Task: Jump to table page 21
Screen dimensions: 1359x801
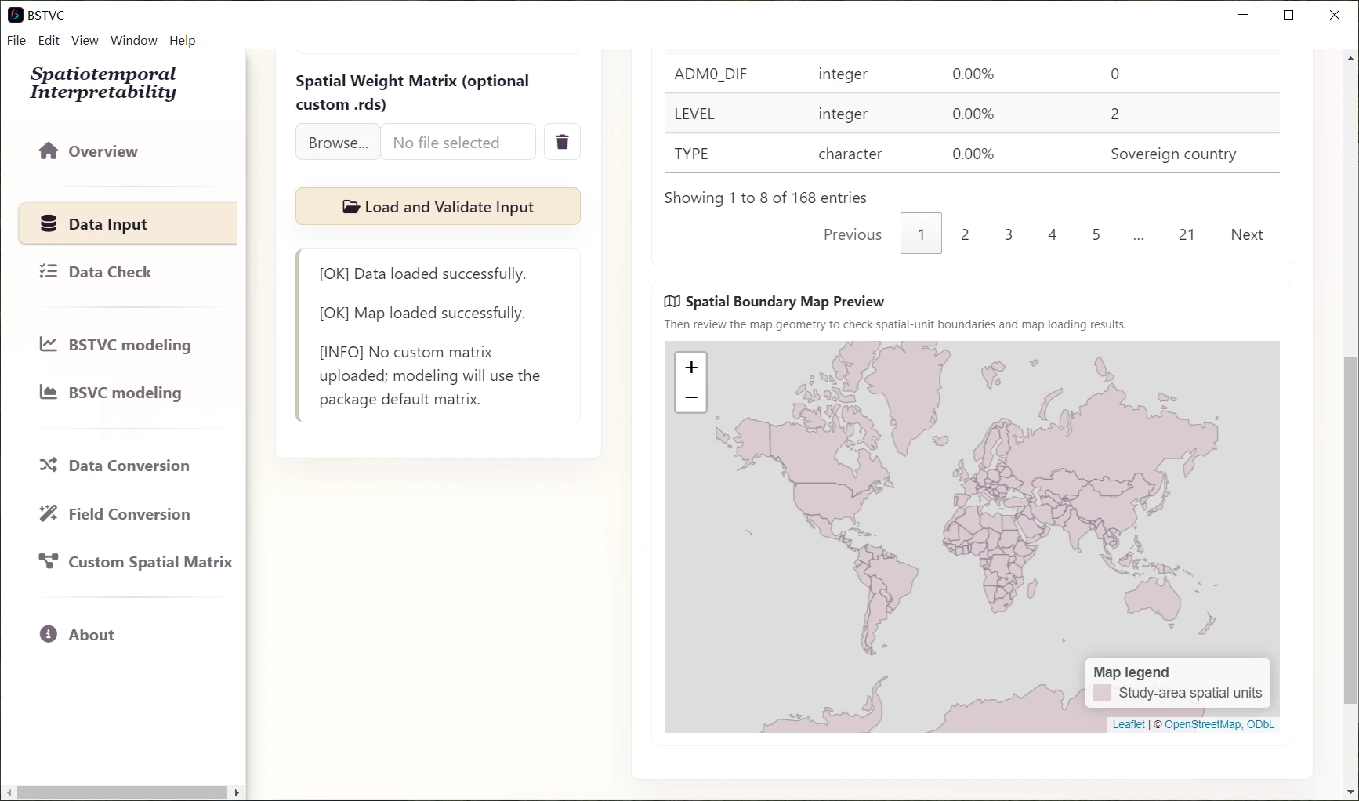Action: coord(1187,234)
